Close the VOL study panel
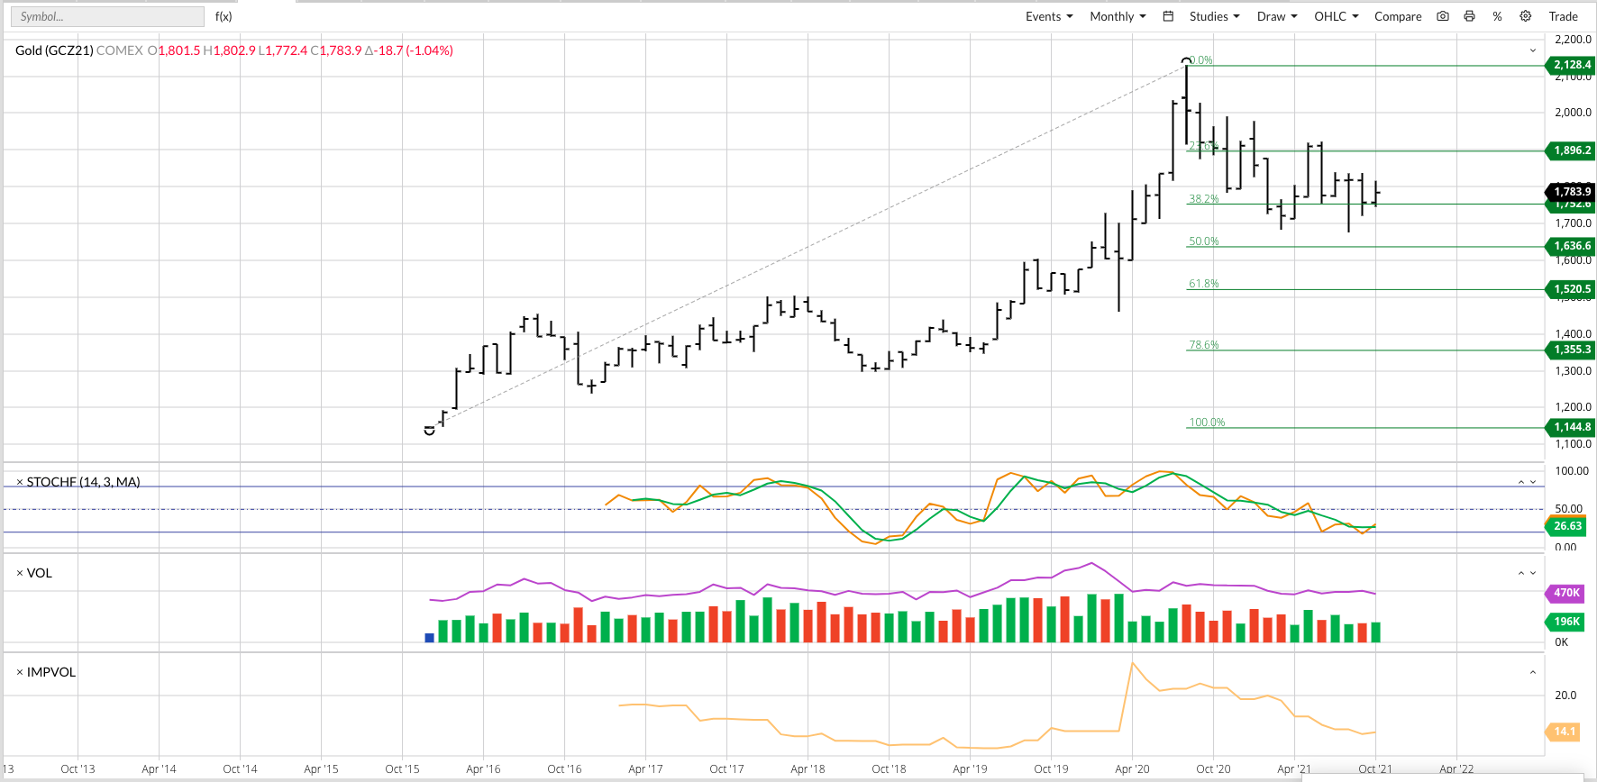1597x782 pixels. [x=20, y=574]
